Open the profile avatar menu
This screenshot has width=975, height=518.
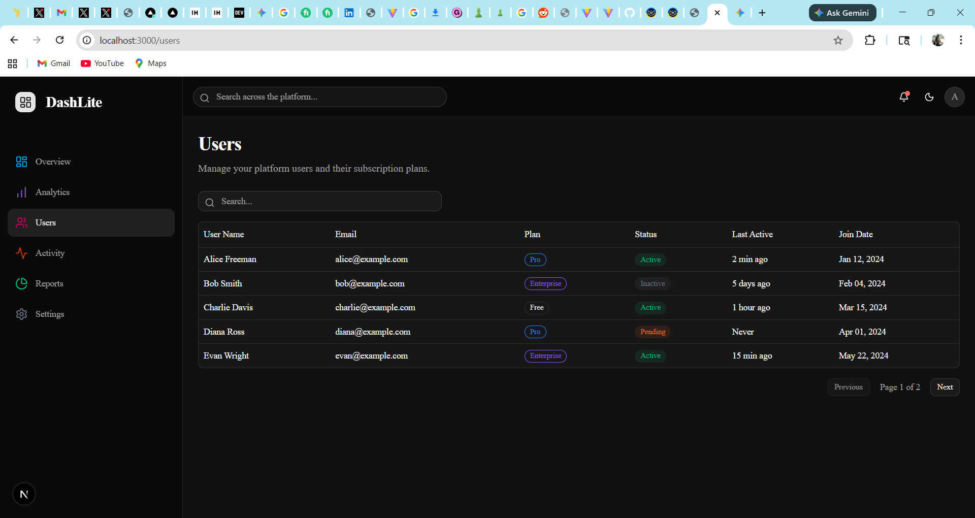click(x=954, y=97)
